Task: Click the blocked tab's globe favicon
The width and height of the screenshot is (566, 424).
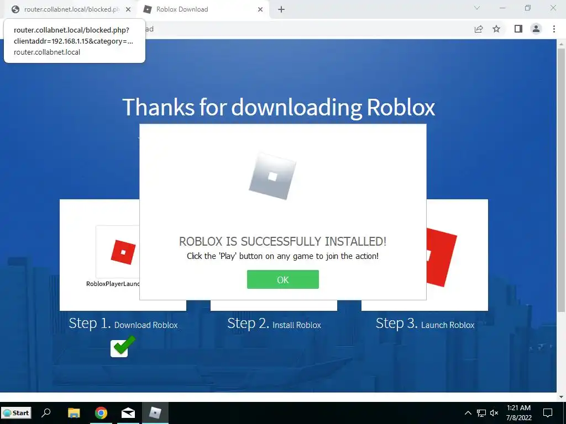Action: coord(15,9)
